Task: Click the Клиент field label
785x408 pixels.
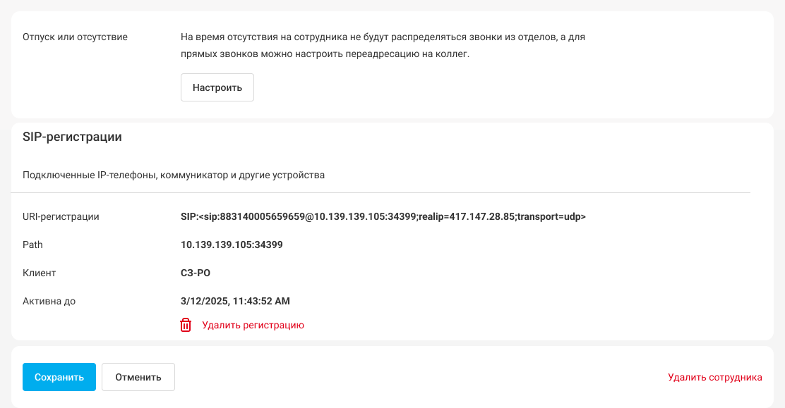Action: click(39, 273)
